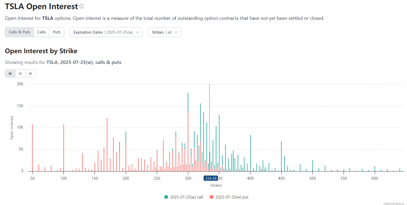Open the Strikes all dropdown
407x205 pixels.
point(164,32)
